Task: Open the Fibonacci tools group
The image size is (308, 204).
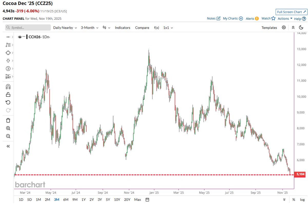Action: (x=8, y=45)
